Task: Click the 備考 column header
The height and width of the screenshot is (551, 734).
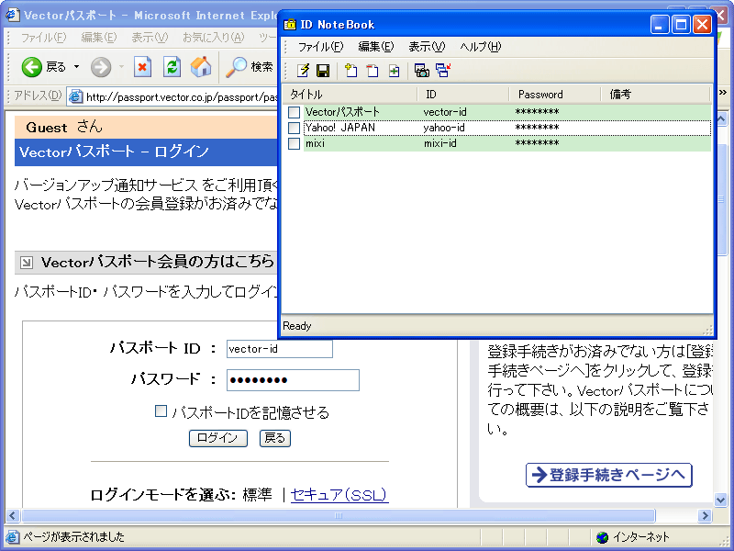Action: pyautogui.click(x=655, y=95)
